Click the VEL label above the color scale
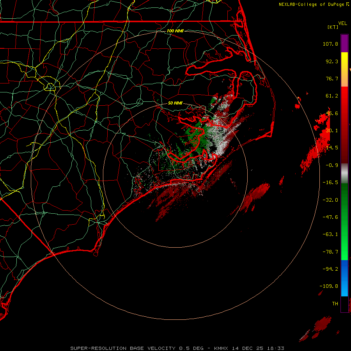Screen dimensions: 351x351 (342, 23)
